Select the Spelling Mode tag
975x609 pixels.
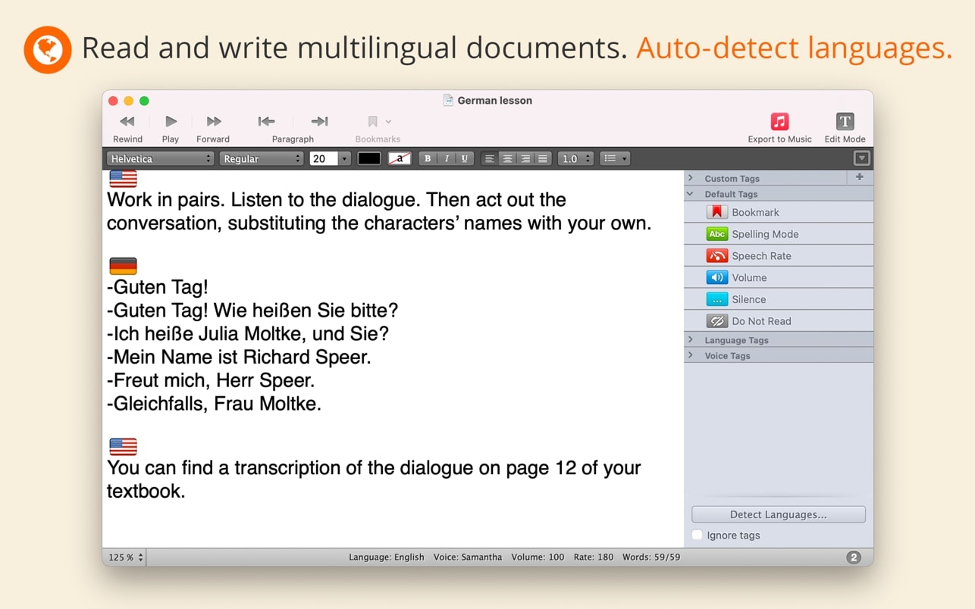(x=764, y=234)
